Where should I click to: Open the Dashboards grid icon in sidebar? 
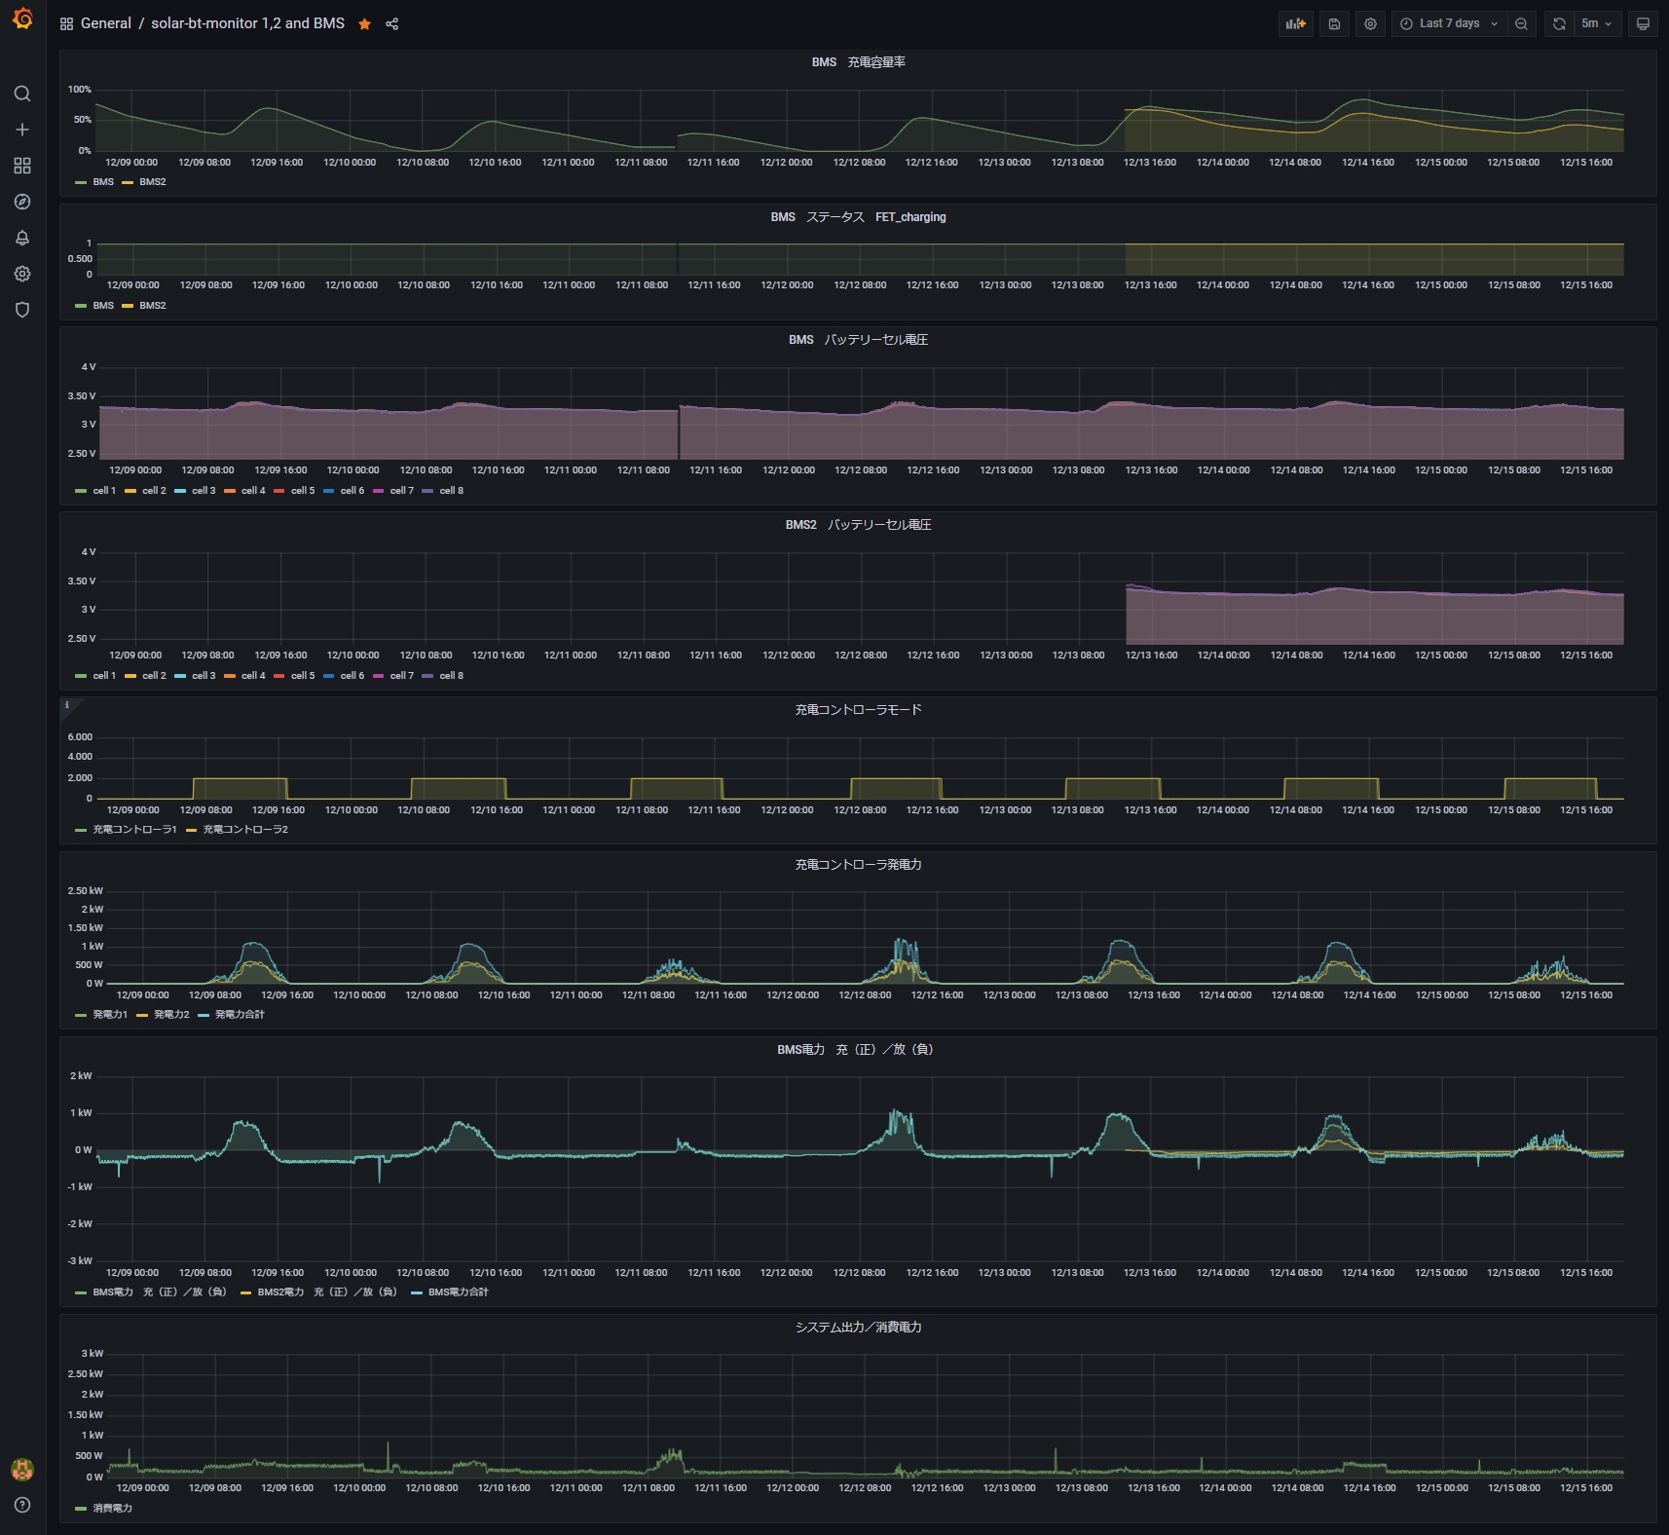pyautogui.click(x=22, y=166)
